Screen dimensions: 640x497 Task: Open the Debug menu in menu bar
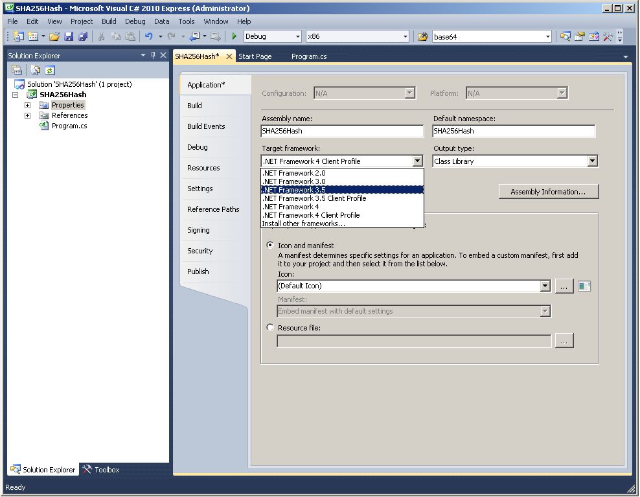(x=135, y=21)
